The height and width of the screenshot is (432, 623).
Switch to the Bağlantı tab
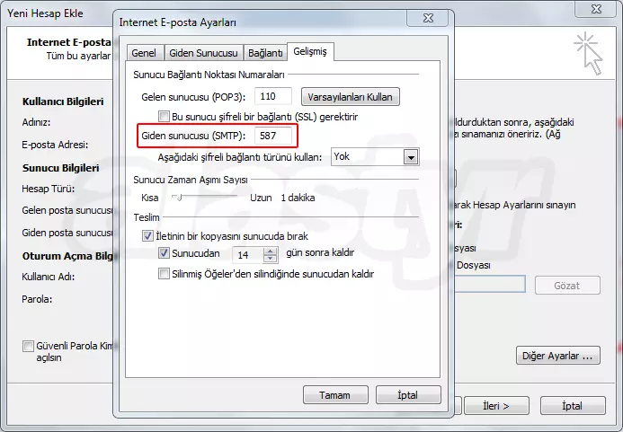(x=265, y=53)
